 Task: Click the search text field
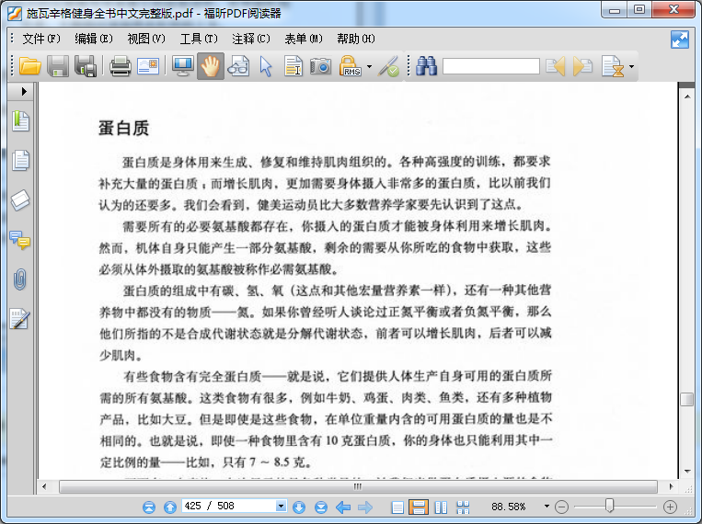click(491, 66)
